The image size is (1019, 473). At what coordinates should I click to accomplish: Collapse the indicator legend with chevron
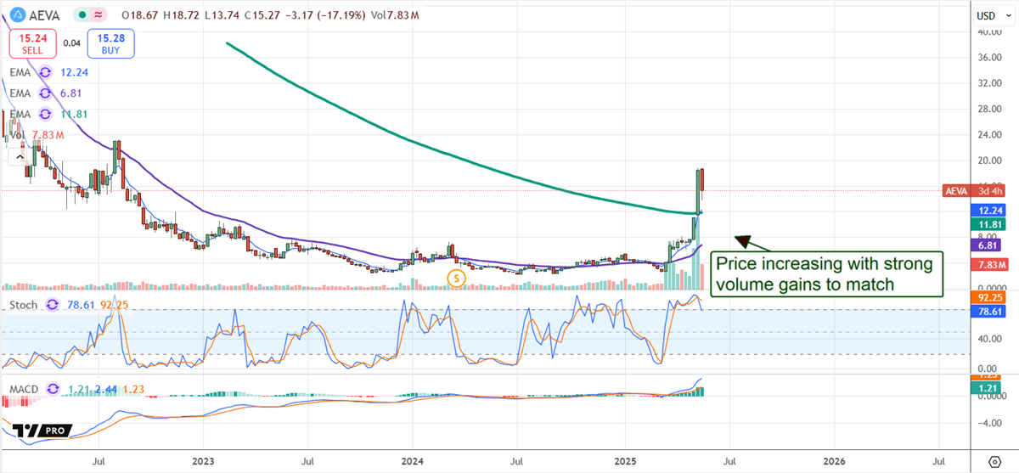(19, 157)
